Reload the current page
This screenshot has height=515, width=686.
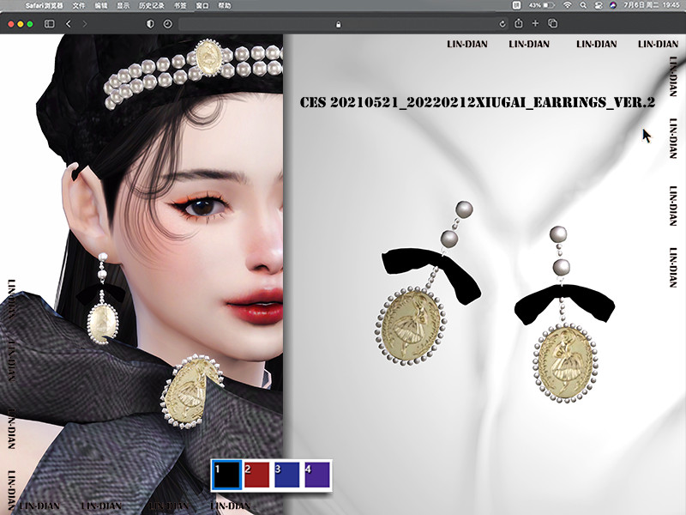point(502,24)
